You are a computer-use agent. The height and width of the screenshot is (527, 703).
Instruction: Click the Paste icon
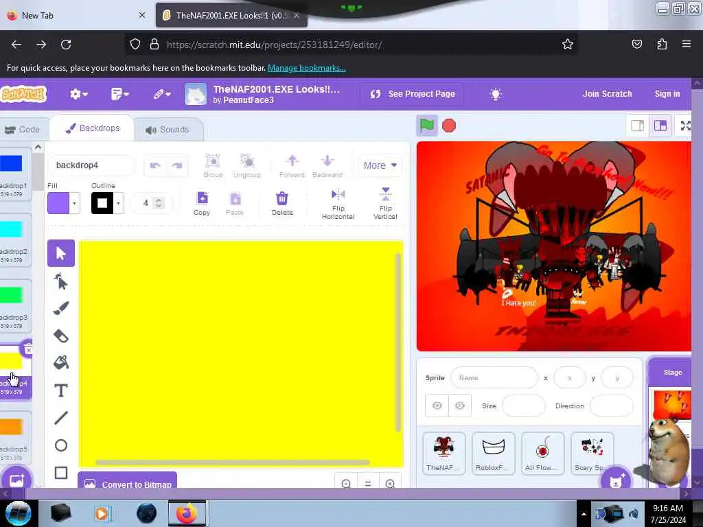pyautogui.click(x=235, y=203)
